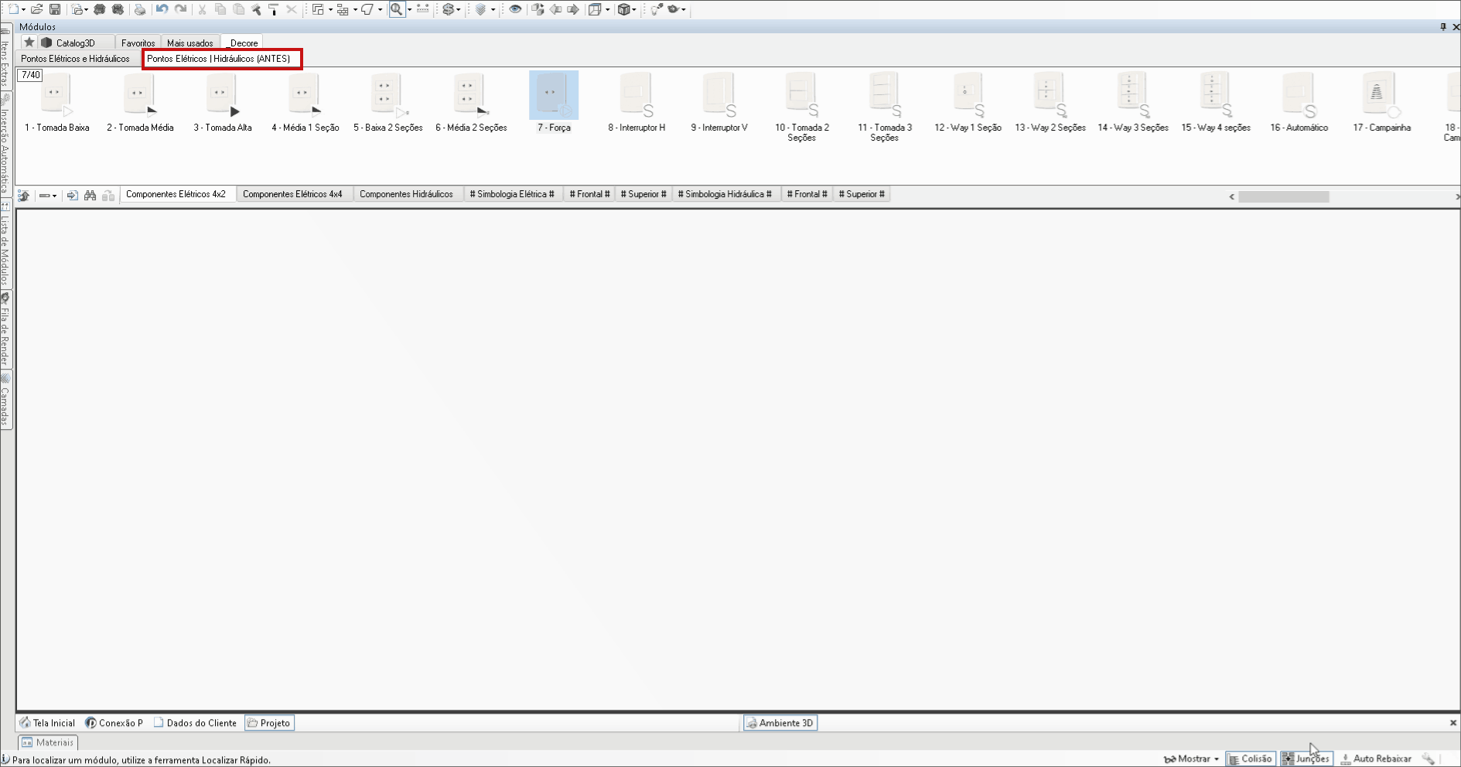Select the 17 - Campainha module

click(1381, 104)
